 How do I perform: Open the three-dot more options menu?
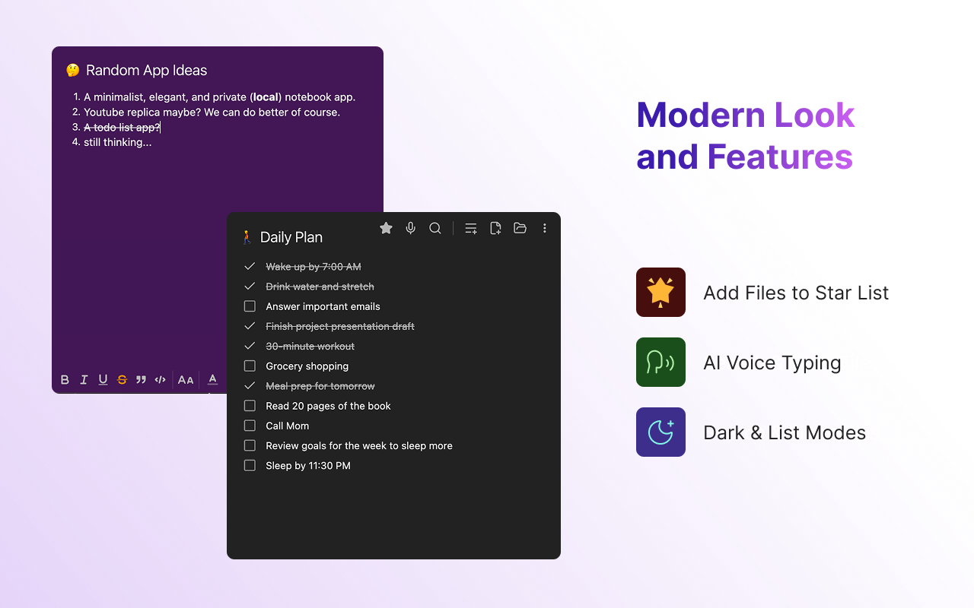coord(545,228)
